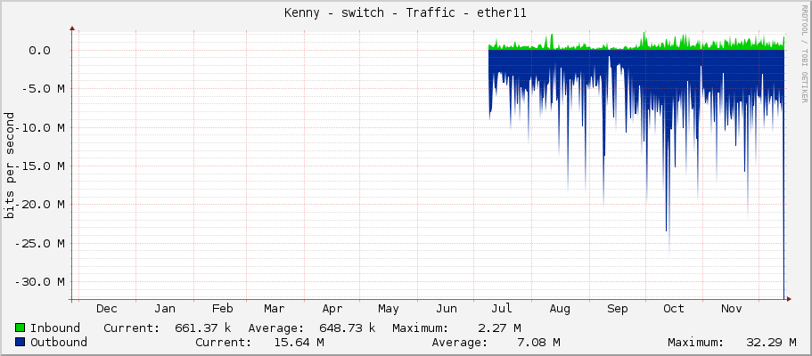Screen dimensions: 812x356
Task: Click the Inbound maximum value 2.27 M
Action: (x=499, y=328)
